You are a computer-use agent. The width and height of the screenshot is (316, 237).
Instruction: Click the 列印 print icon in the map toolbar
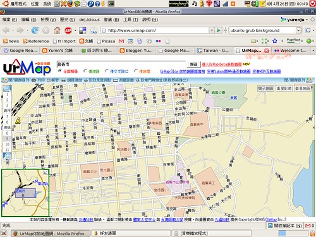38,80
